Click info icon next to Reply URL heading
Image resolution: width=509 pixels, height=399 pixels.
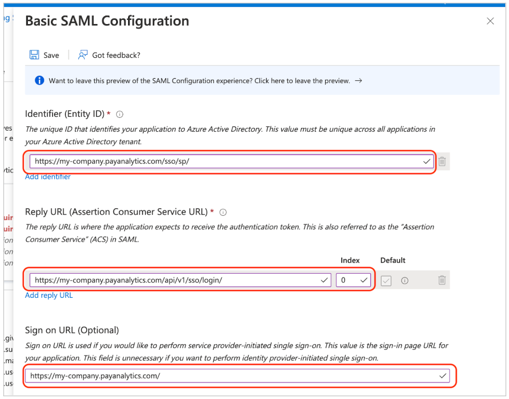click(x=223, y=212)
